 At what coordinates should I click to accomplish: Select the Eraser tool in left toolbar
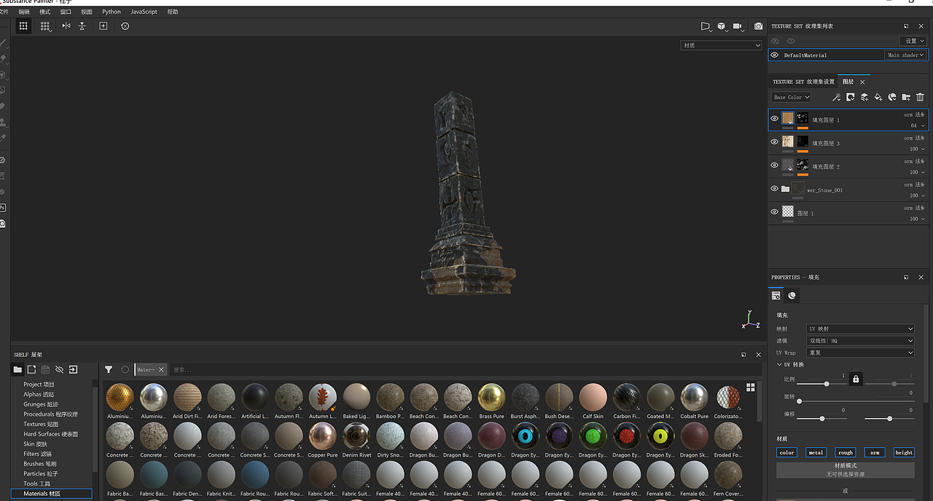coord(3,59)
